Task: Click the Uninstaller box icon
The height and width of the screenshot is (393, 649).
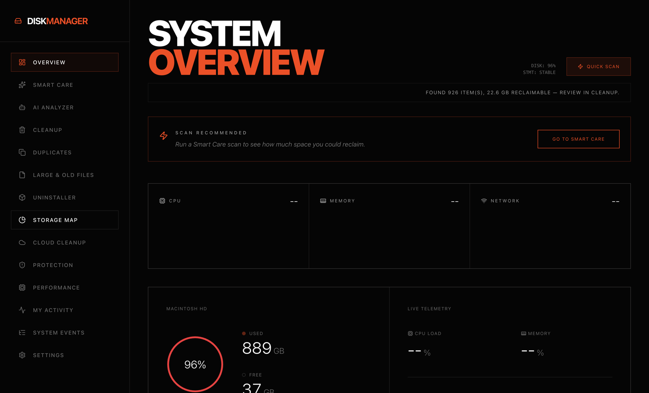Action: (x=22, y=198)
